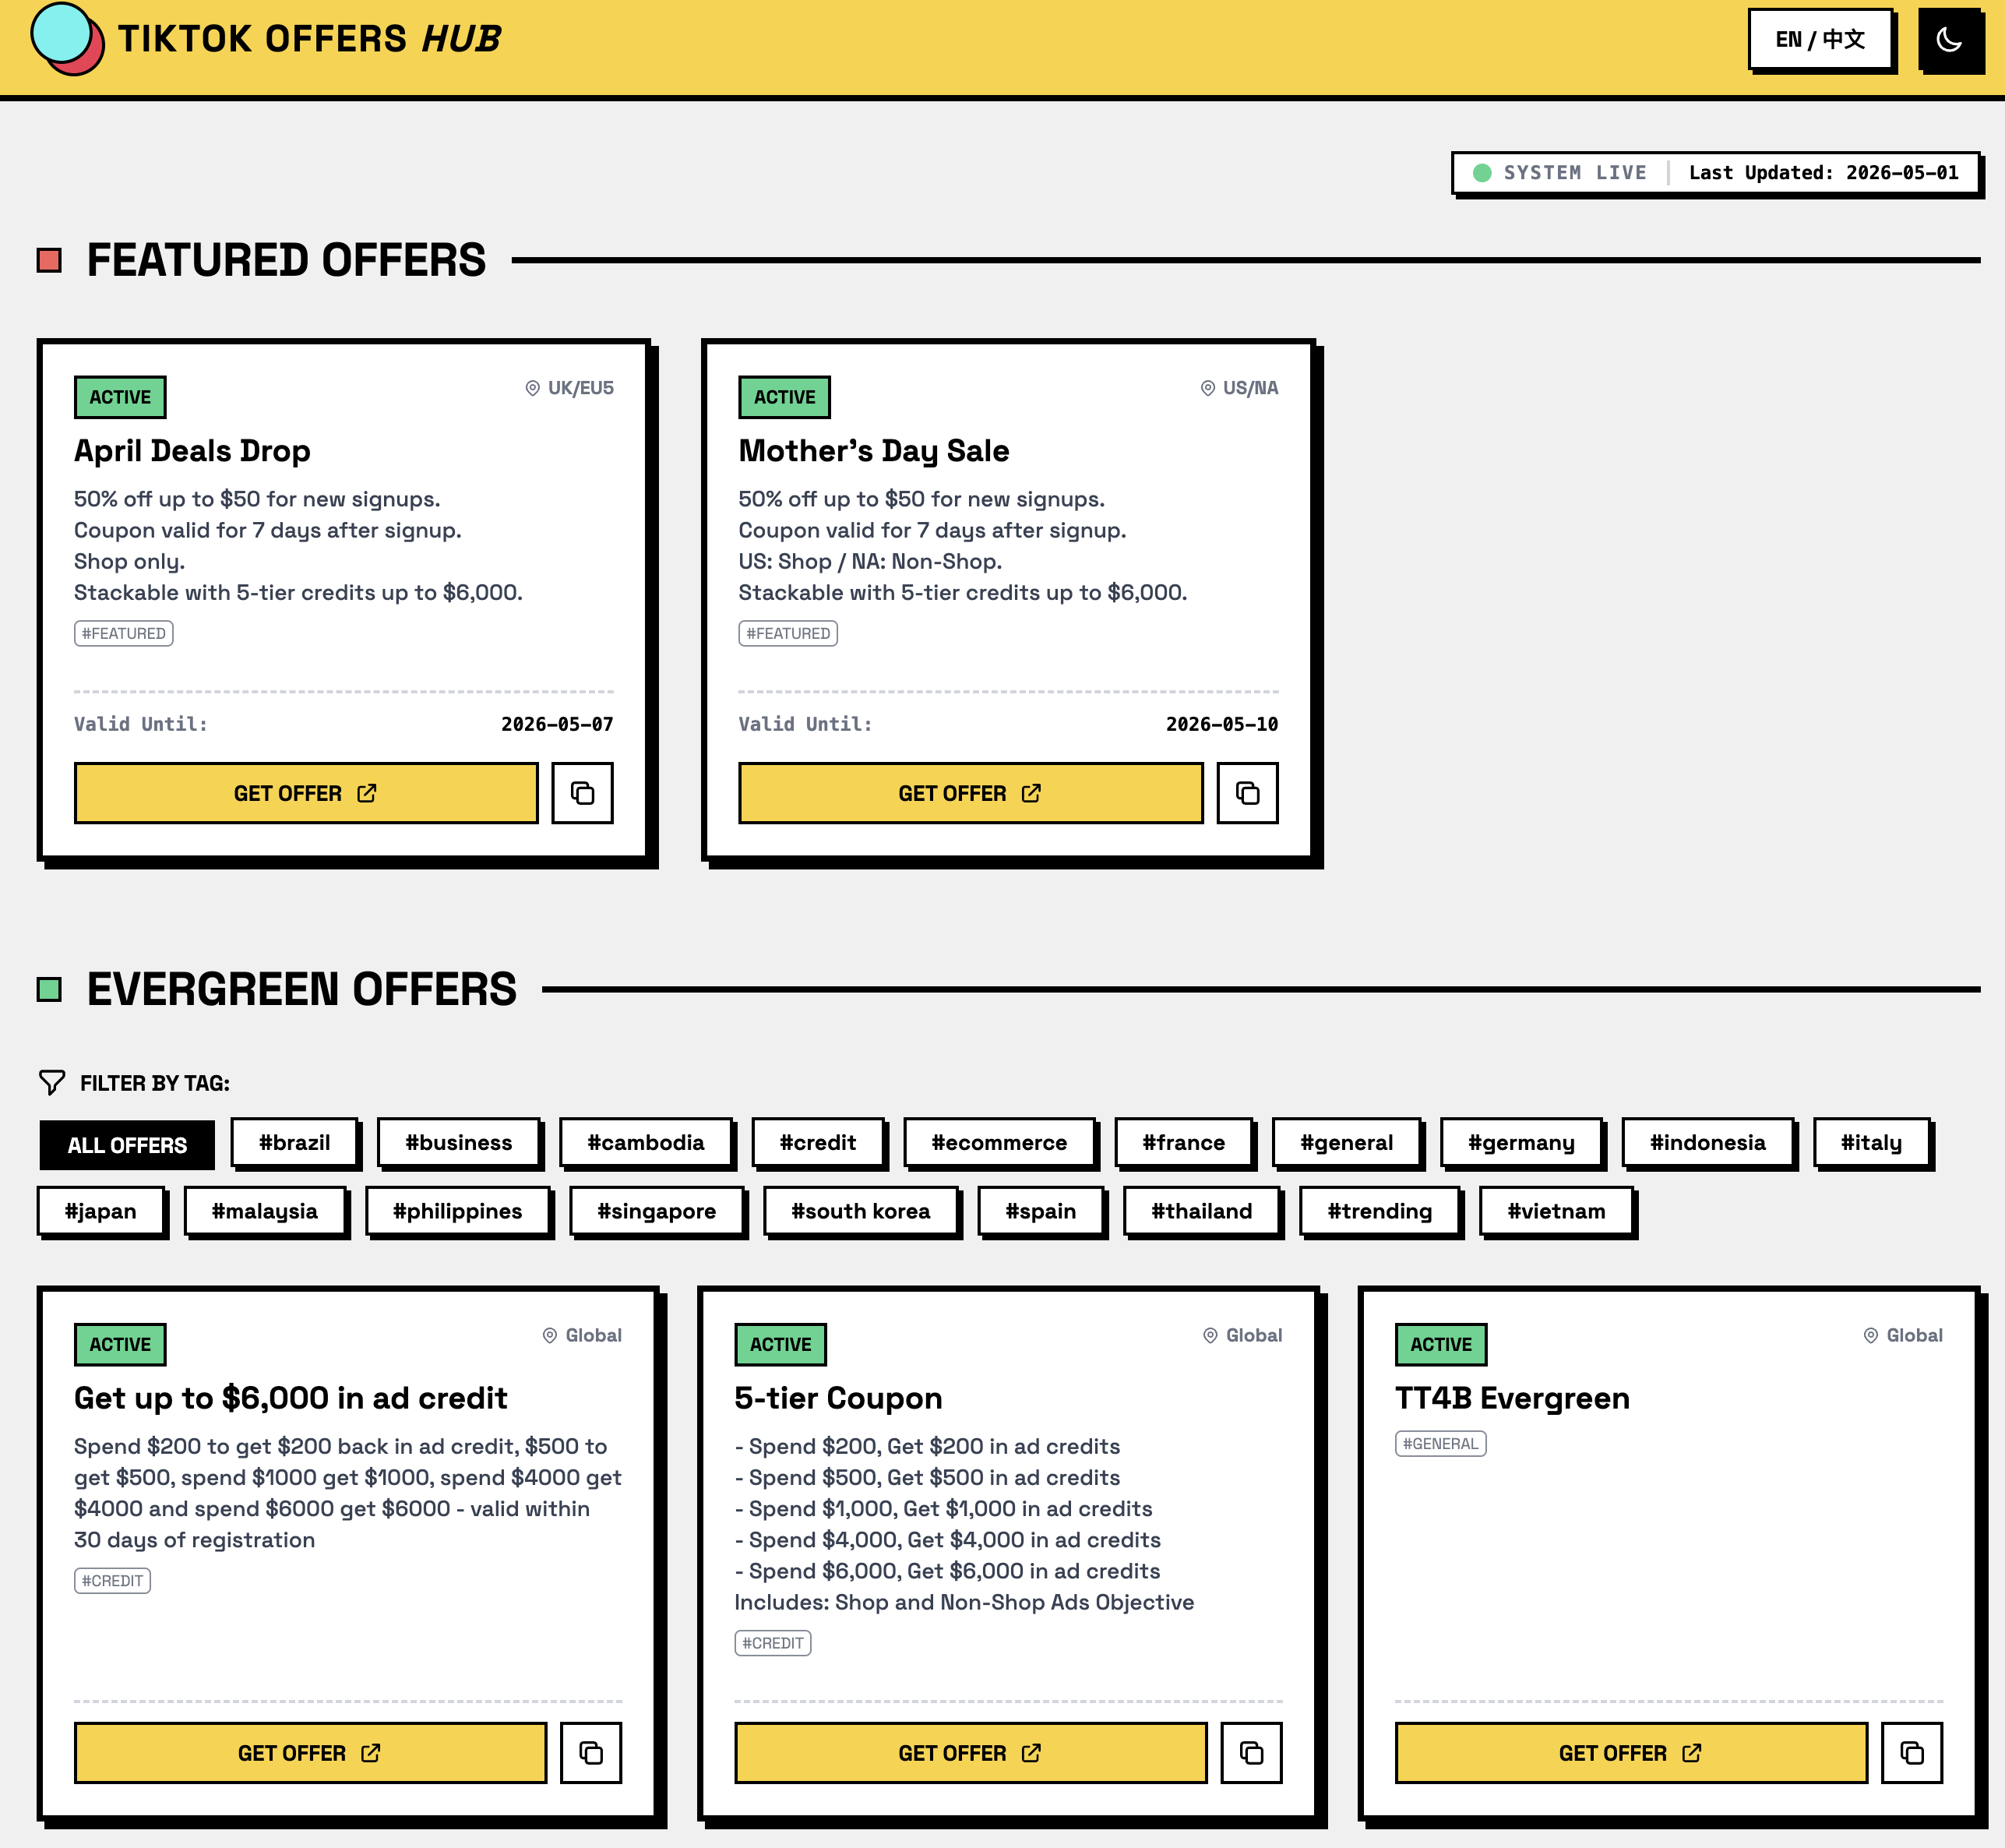Select the ALL OFFERS filter
Image resolution: width=2005 pixels, height=1848 pixels.
(127, 1145)
